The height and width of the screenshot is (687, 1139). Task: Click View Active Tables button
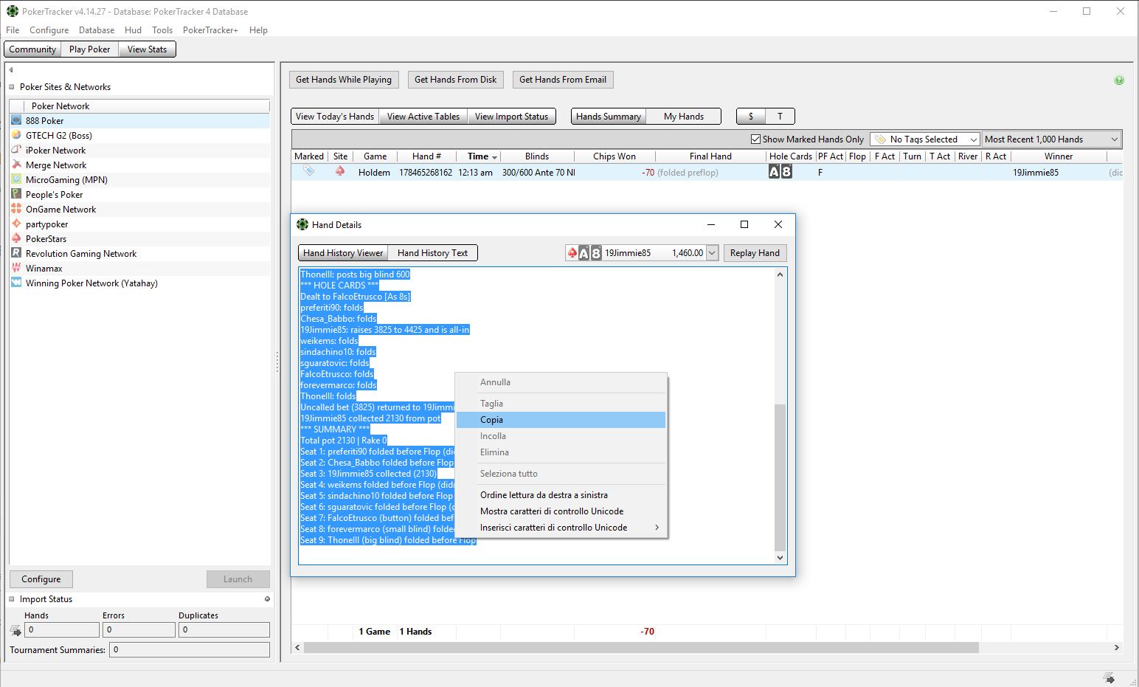point(423,117)
